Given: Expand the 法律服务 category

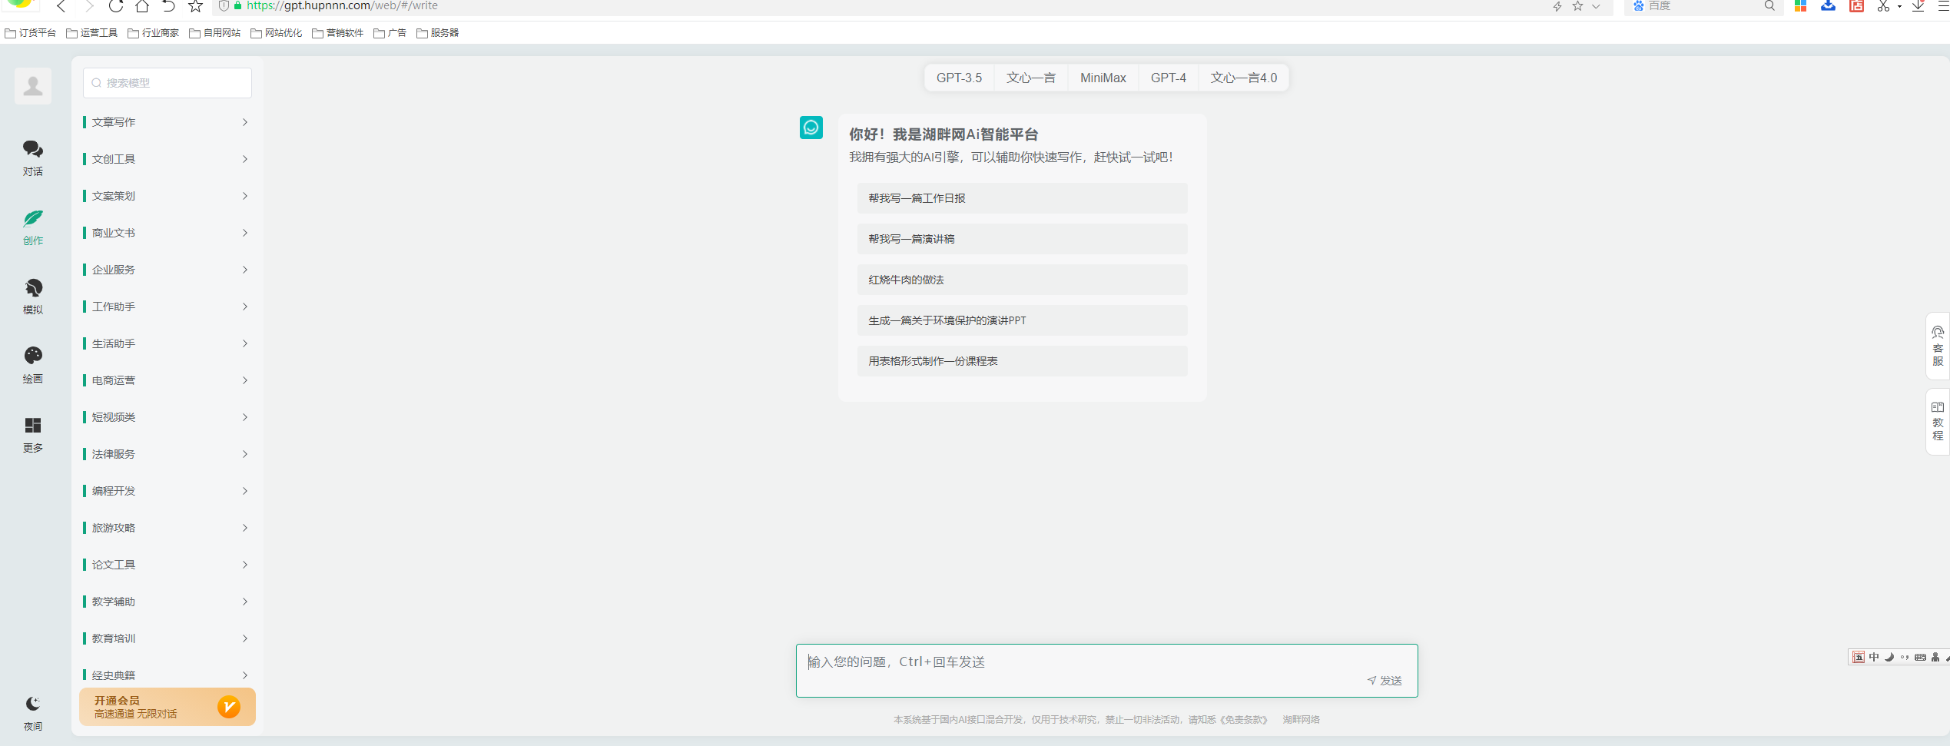Looking at the screenshot, I should 167,454.
